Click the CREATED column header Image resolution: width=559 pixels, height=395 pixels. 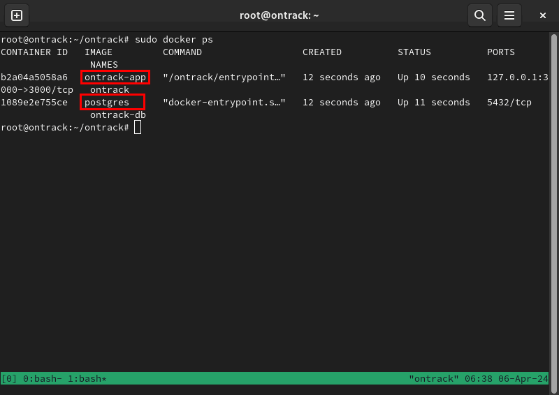click(322, 52)
